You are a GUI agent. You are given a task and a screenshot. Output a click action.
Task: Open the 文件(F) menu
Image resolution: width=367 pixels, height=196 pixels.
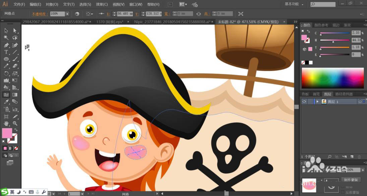click(19, 4)
